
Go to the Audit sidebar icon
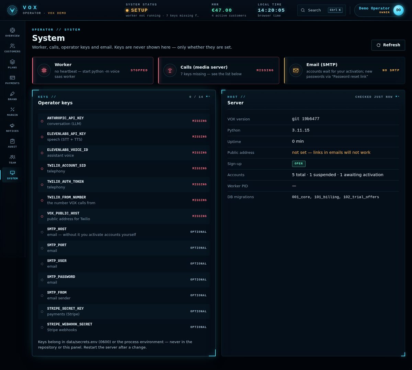pos(12,141)
